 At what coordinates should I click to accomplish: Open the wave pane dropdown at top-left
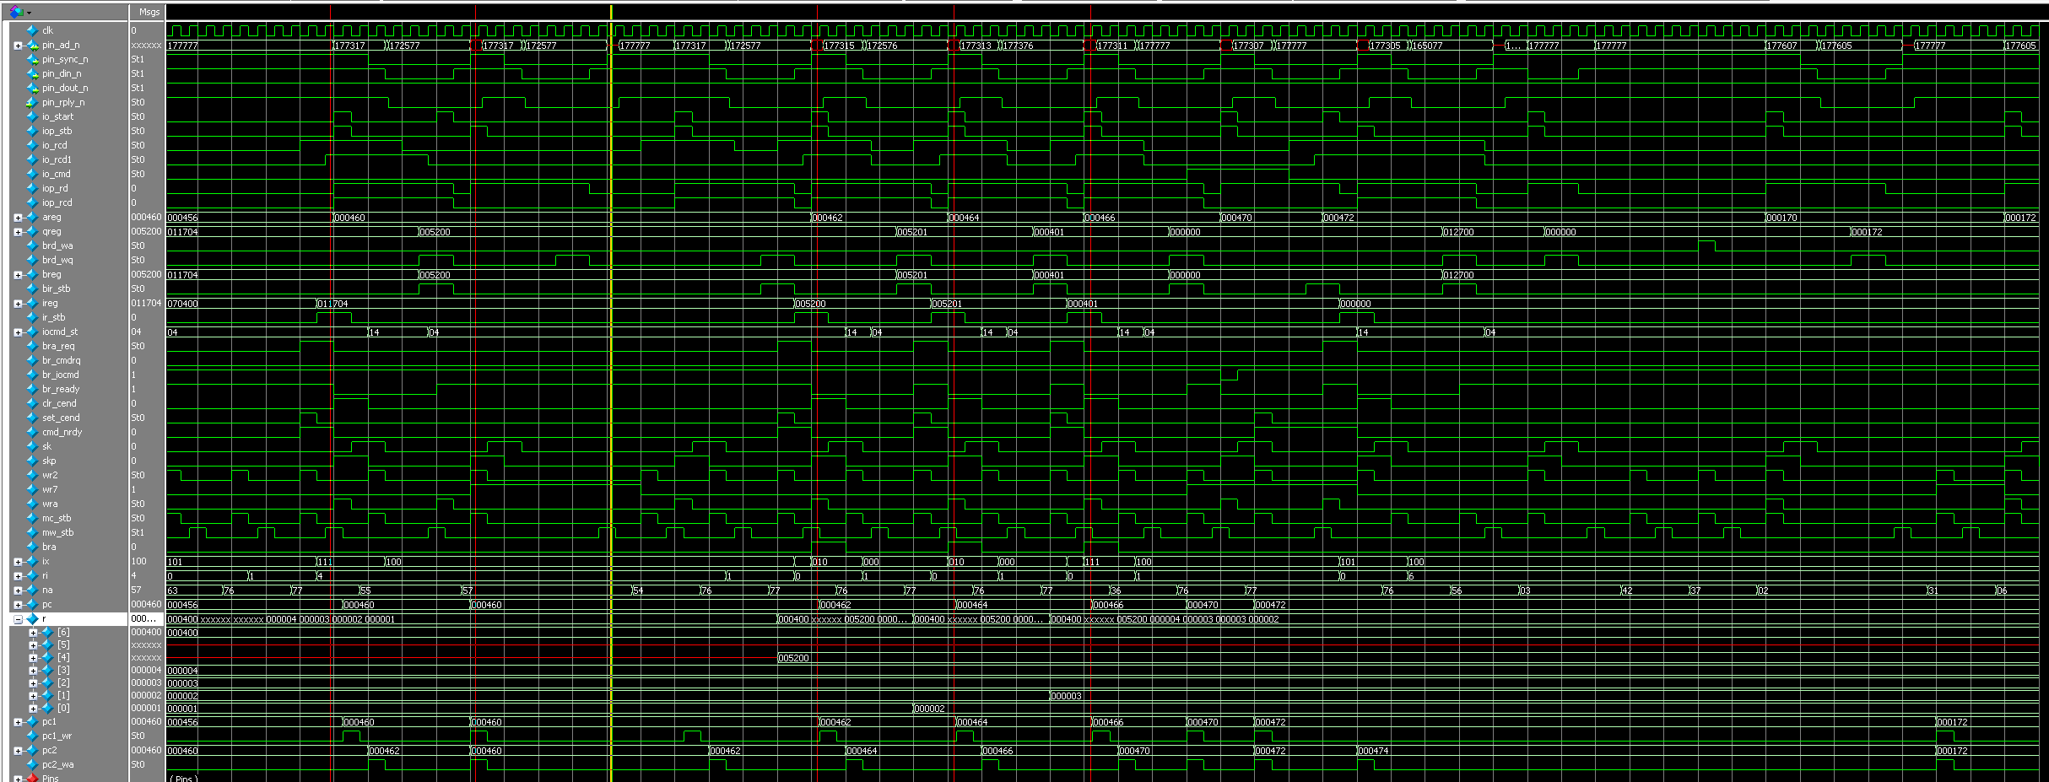(x=29, y=13)
